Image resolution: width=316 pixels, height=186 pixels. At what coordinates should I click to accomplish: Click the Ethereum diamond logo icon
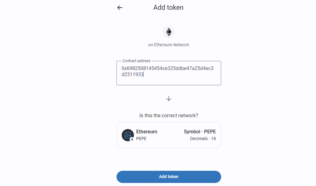pos(169,32)
